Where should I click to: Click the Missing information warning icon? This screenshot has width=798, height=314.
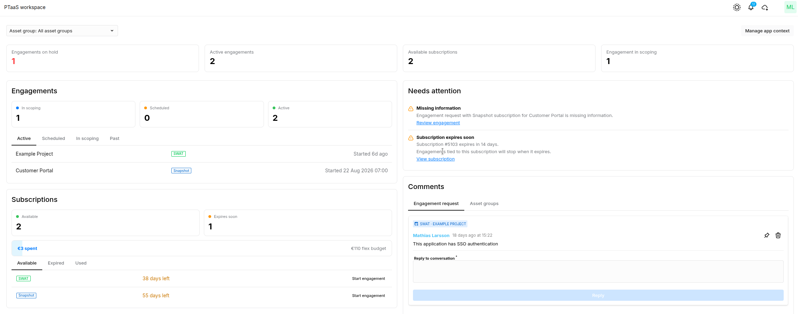411,109
